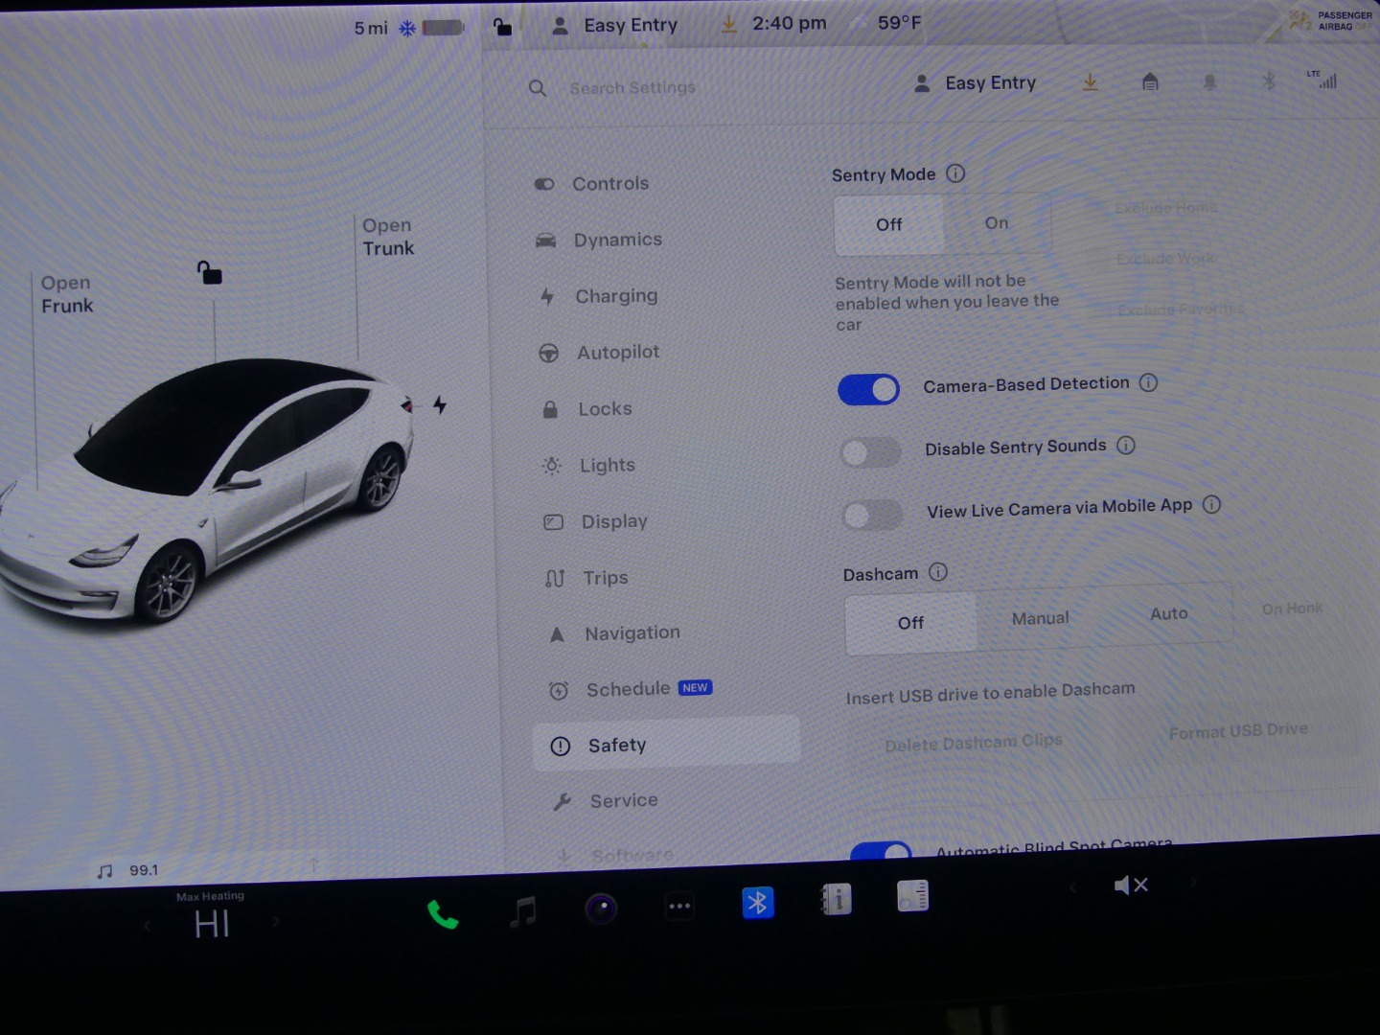This screenshot has width=1380, height=1035.
Task: Open the Easy Entry profile dropdown
Action: [976, 83]
